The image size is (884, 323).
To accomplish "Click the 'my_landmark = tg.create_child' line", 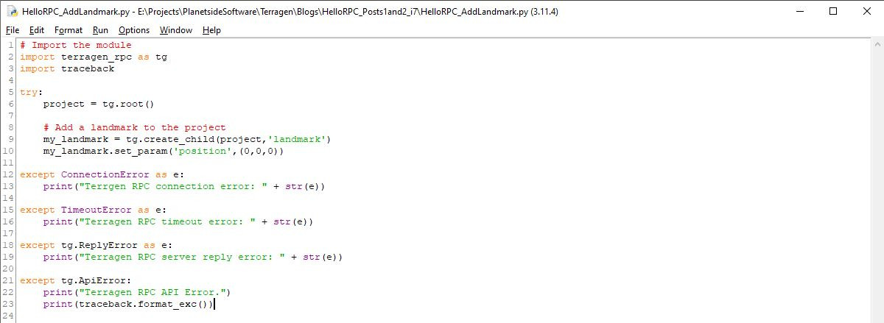I will (188, 139).
